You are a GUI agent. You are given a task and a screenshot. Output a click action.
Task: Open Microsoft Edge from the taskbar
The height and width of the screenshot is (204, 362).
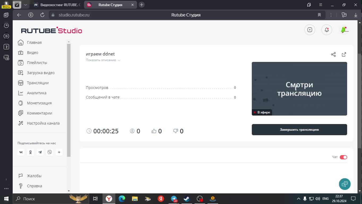point(122,199)
